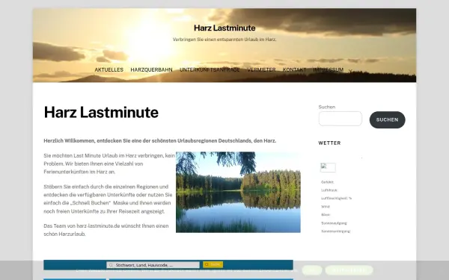
Task: Click the forest lake photo
Action: click(238, 192)
